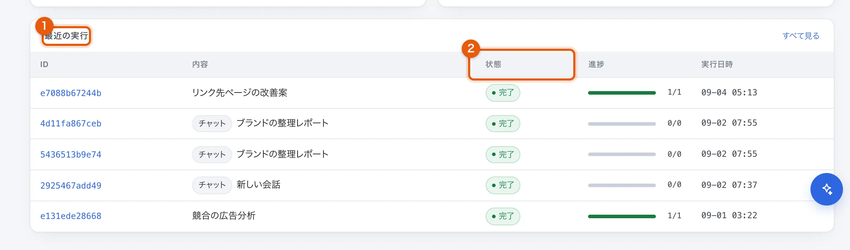Open run ID 2925467add49
The height and width of the screenshot is (250, 850).
[x=71, y=185]
